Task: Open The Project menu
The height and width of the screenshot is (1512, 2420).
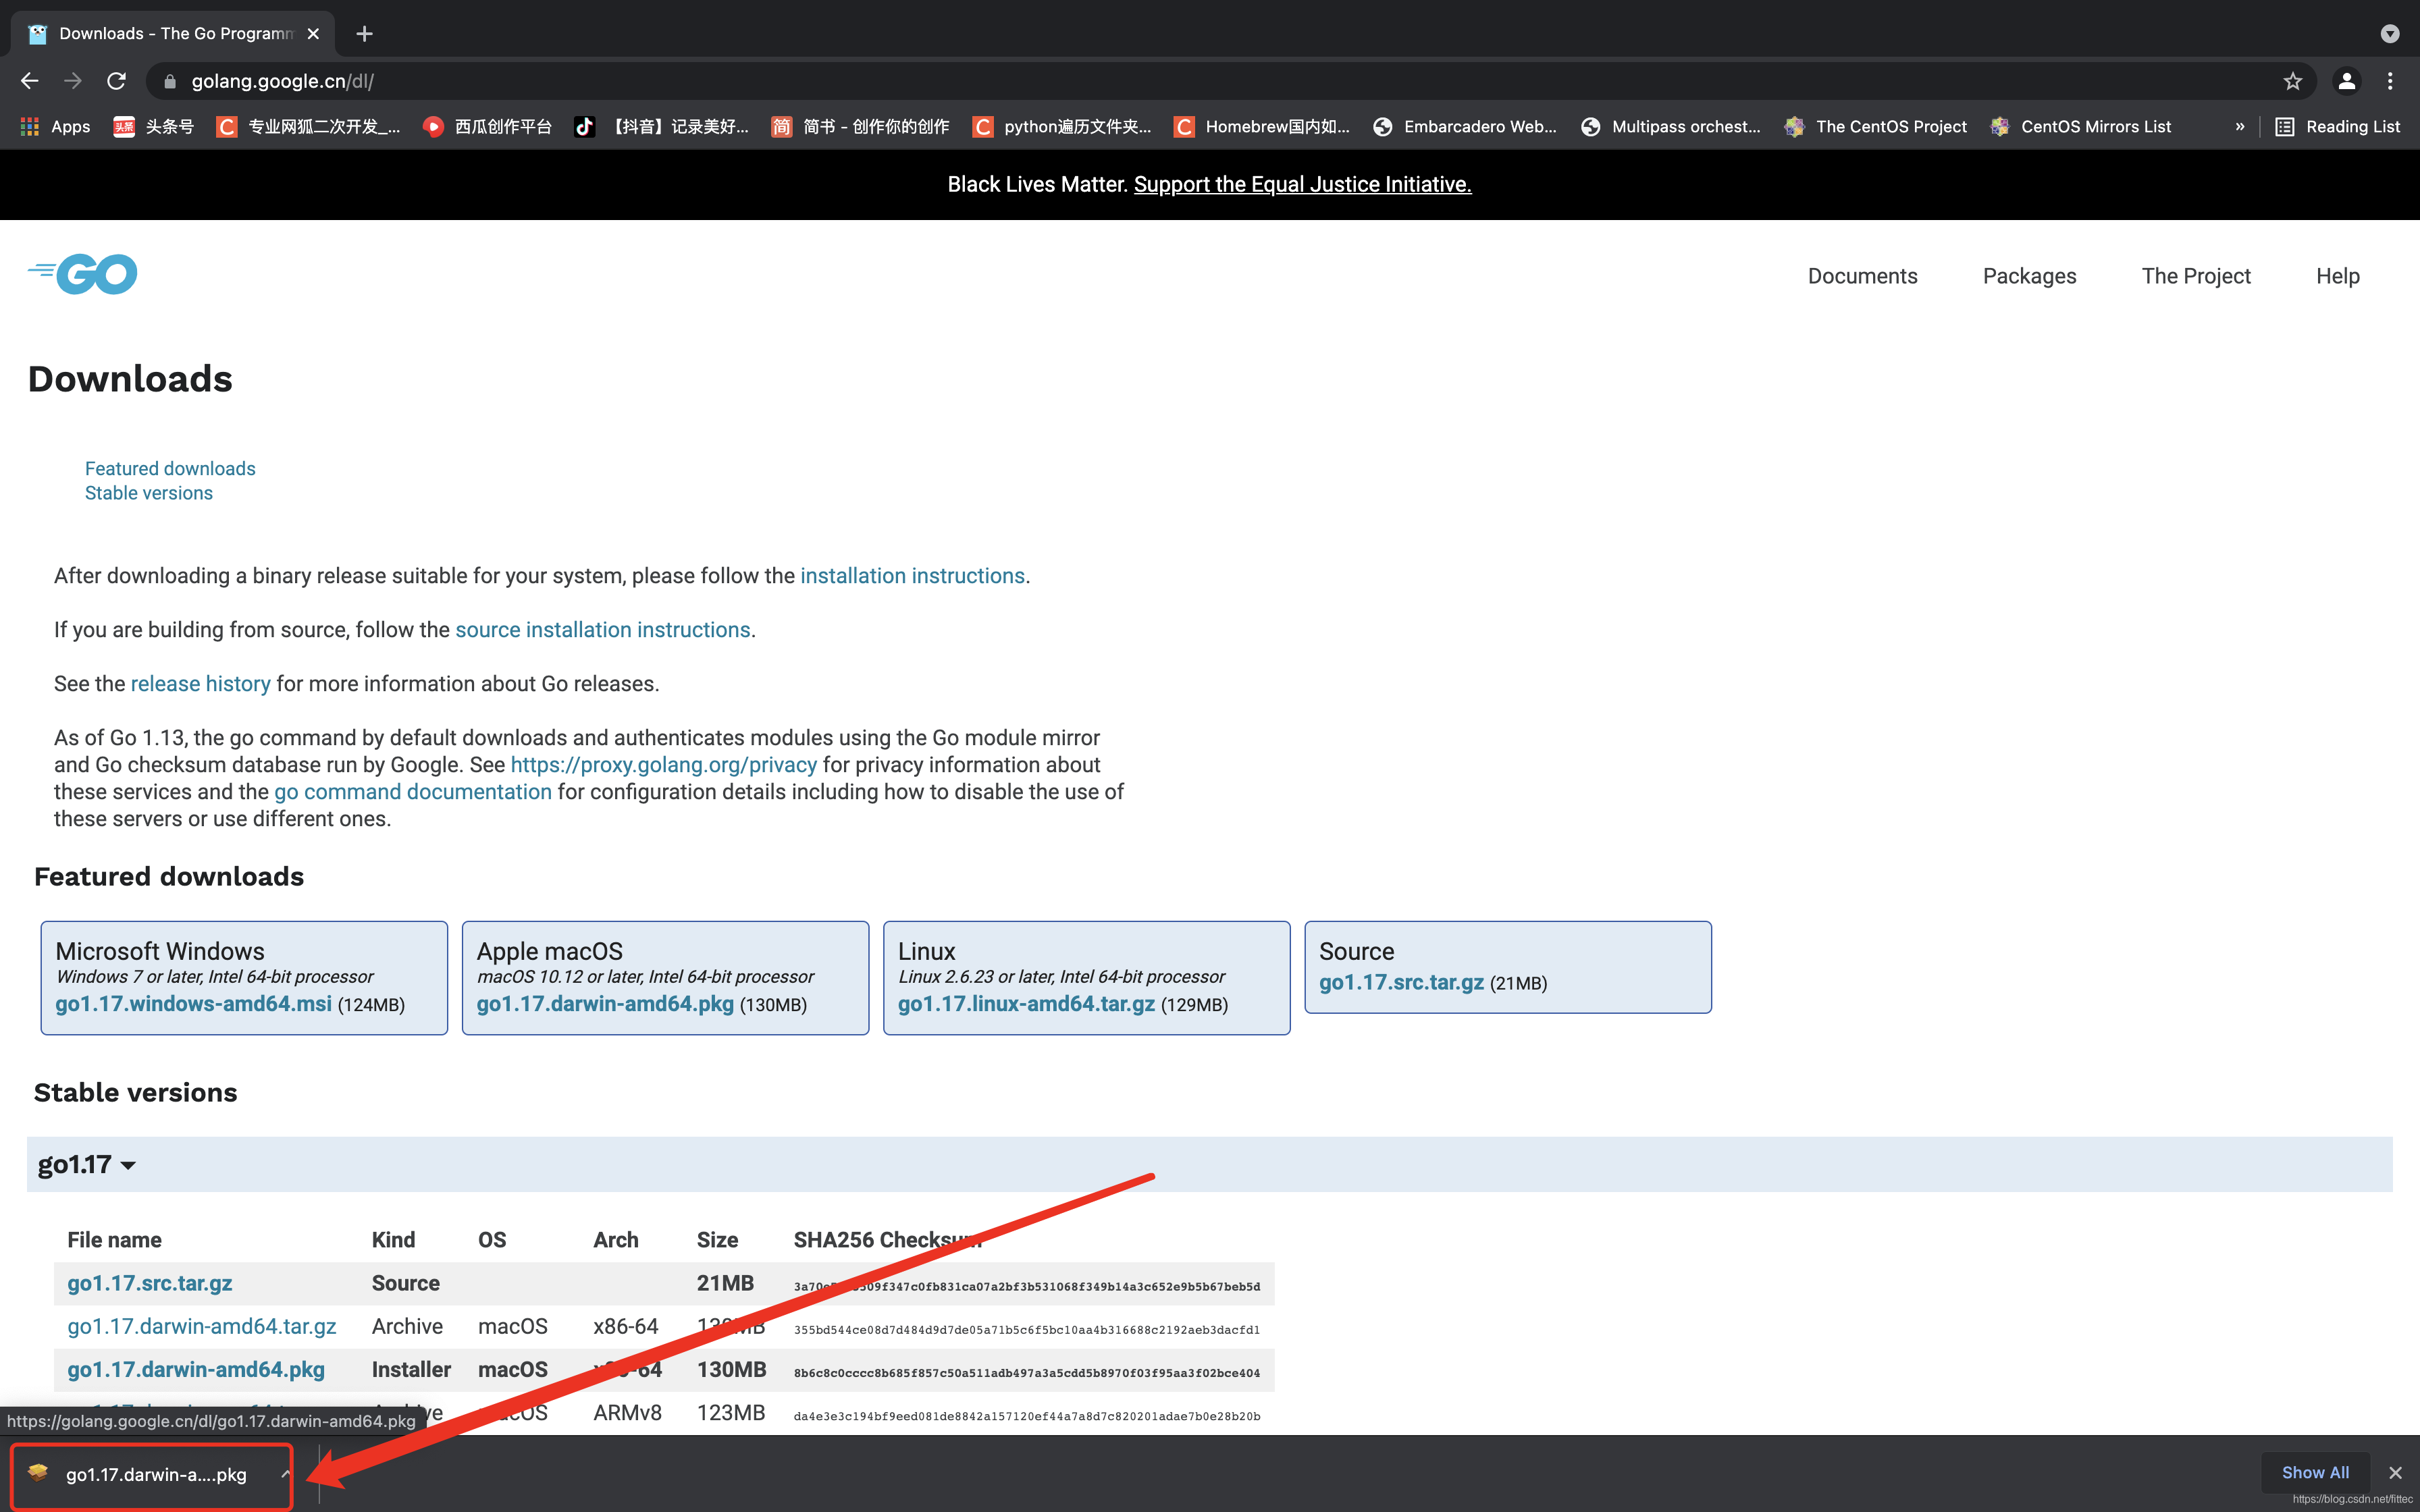Action: [2196, 276]
